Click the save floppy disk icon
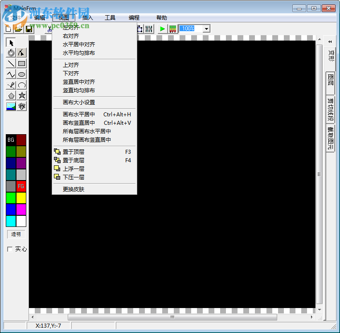This screenshot has height=333, width=340. point(29,29)
